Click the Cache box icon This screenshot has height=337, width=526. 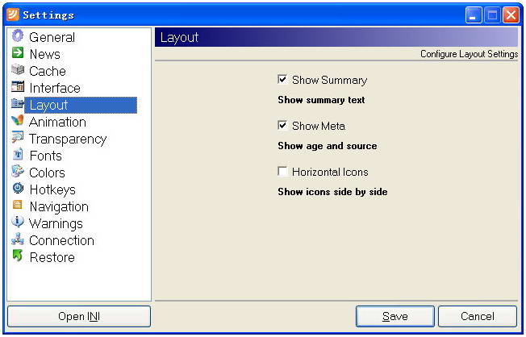18,69
